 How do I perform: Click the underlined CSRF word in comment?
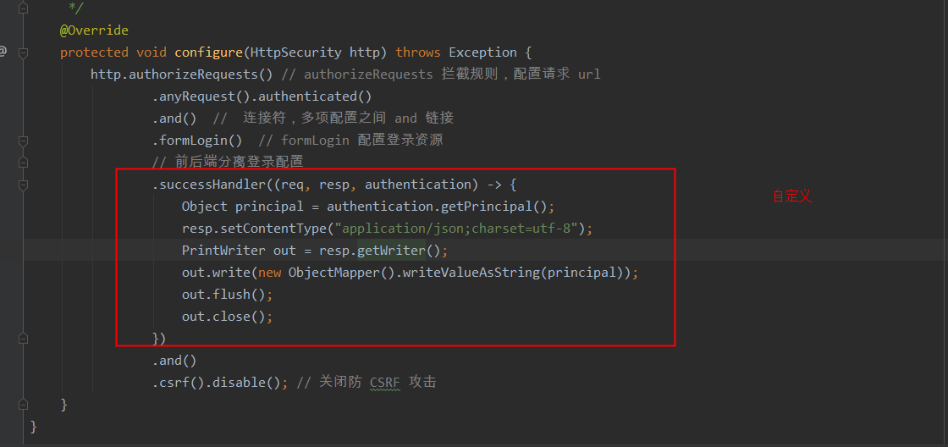pos(385,383)
